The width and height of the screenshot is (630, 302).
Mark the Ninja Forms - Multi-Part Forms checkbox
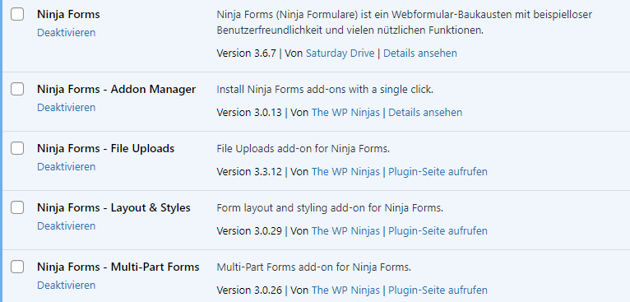click(17, 267)
